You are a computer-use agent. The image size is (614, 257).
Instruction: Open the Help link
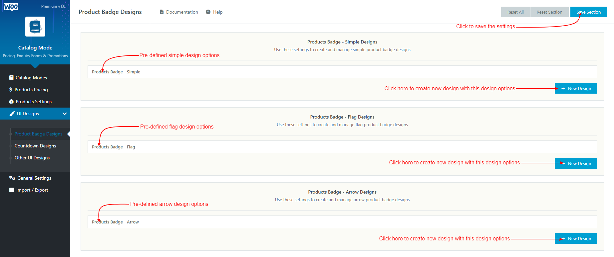click(x=214, y=12)
